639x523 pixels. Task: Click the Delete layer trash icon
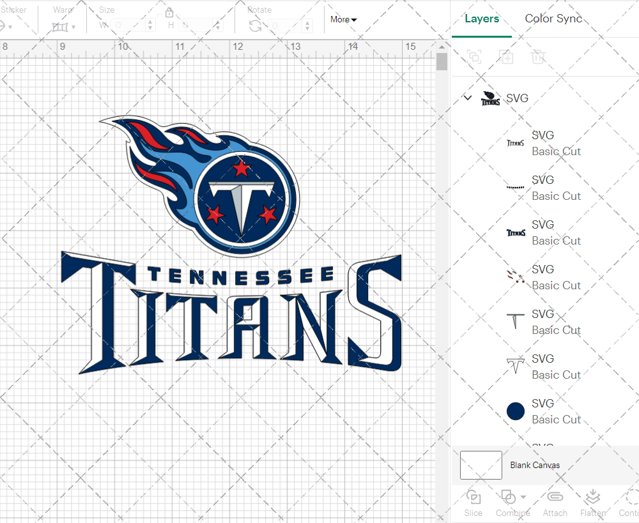coord(538,57)
